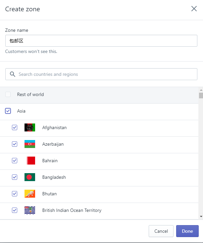
Task: Click the Bahrain flag icon
Action: coord(30,161)
